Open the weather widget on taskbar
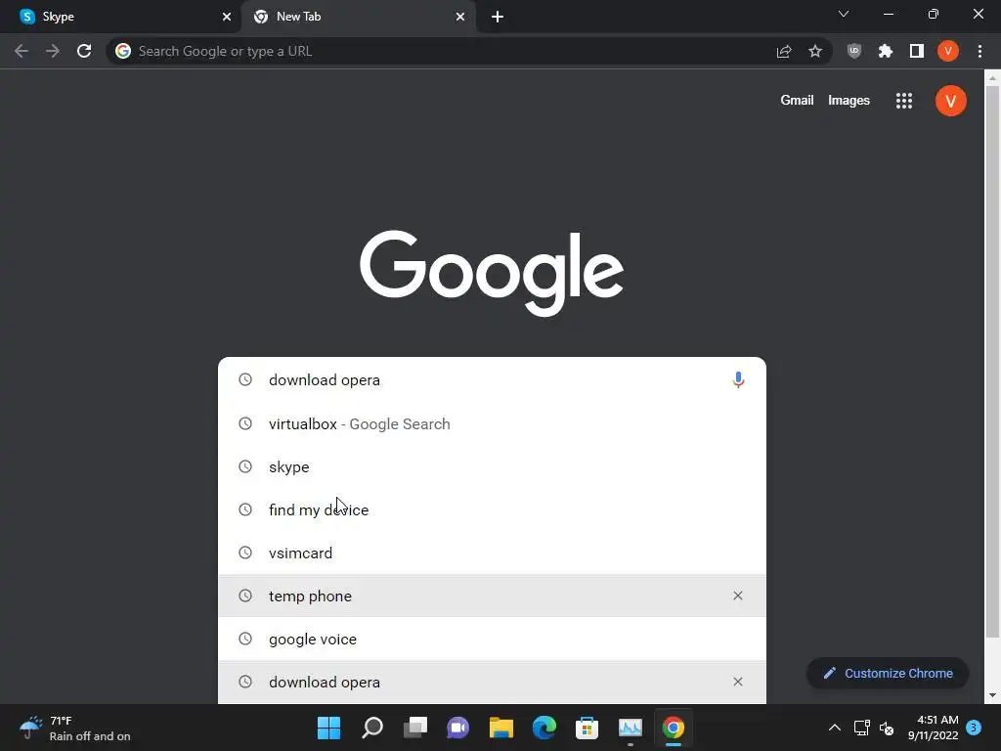Screen dimensions: 1001x751 pos(74,728)
